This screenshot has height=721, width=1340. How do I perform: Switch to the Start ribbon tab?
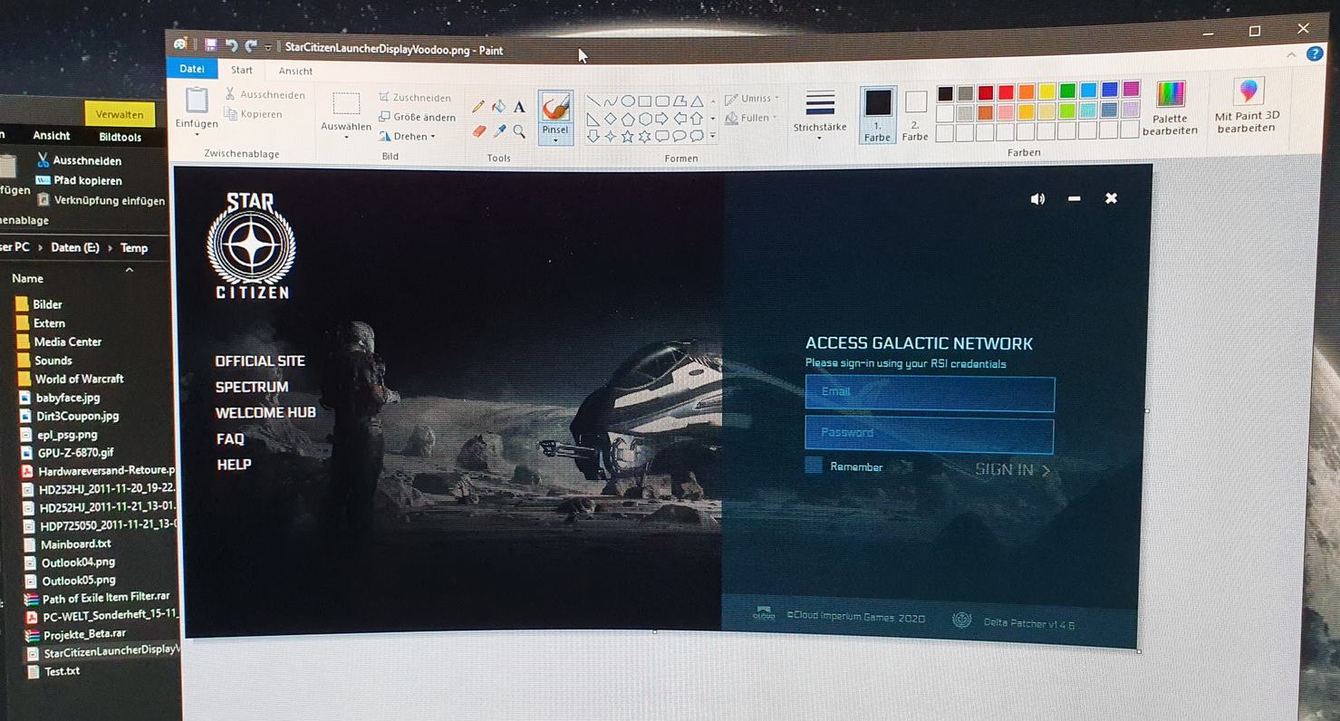[x=242, y=70]
